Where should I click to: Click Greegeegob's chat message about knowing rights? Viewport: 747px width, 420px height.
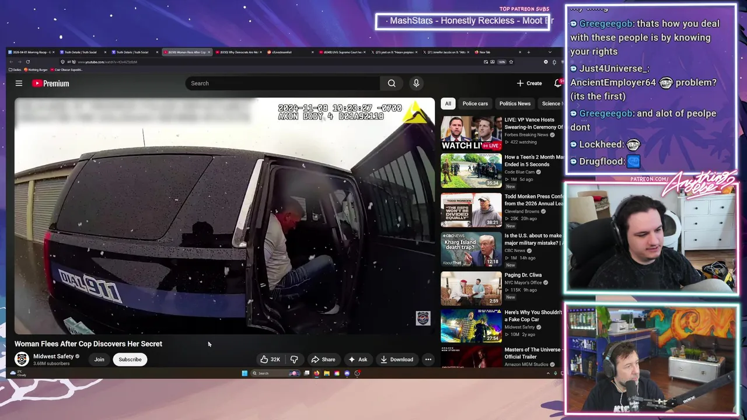pyautogui.click(x=645, y=37)
